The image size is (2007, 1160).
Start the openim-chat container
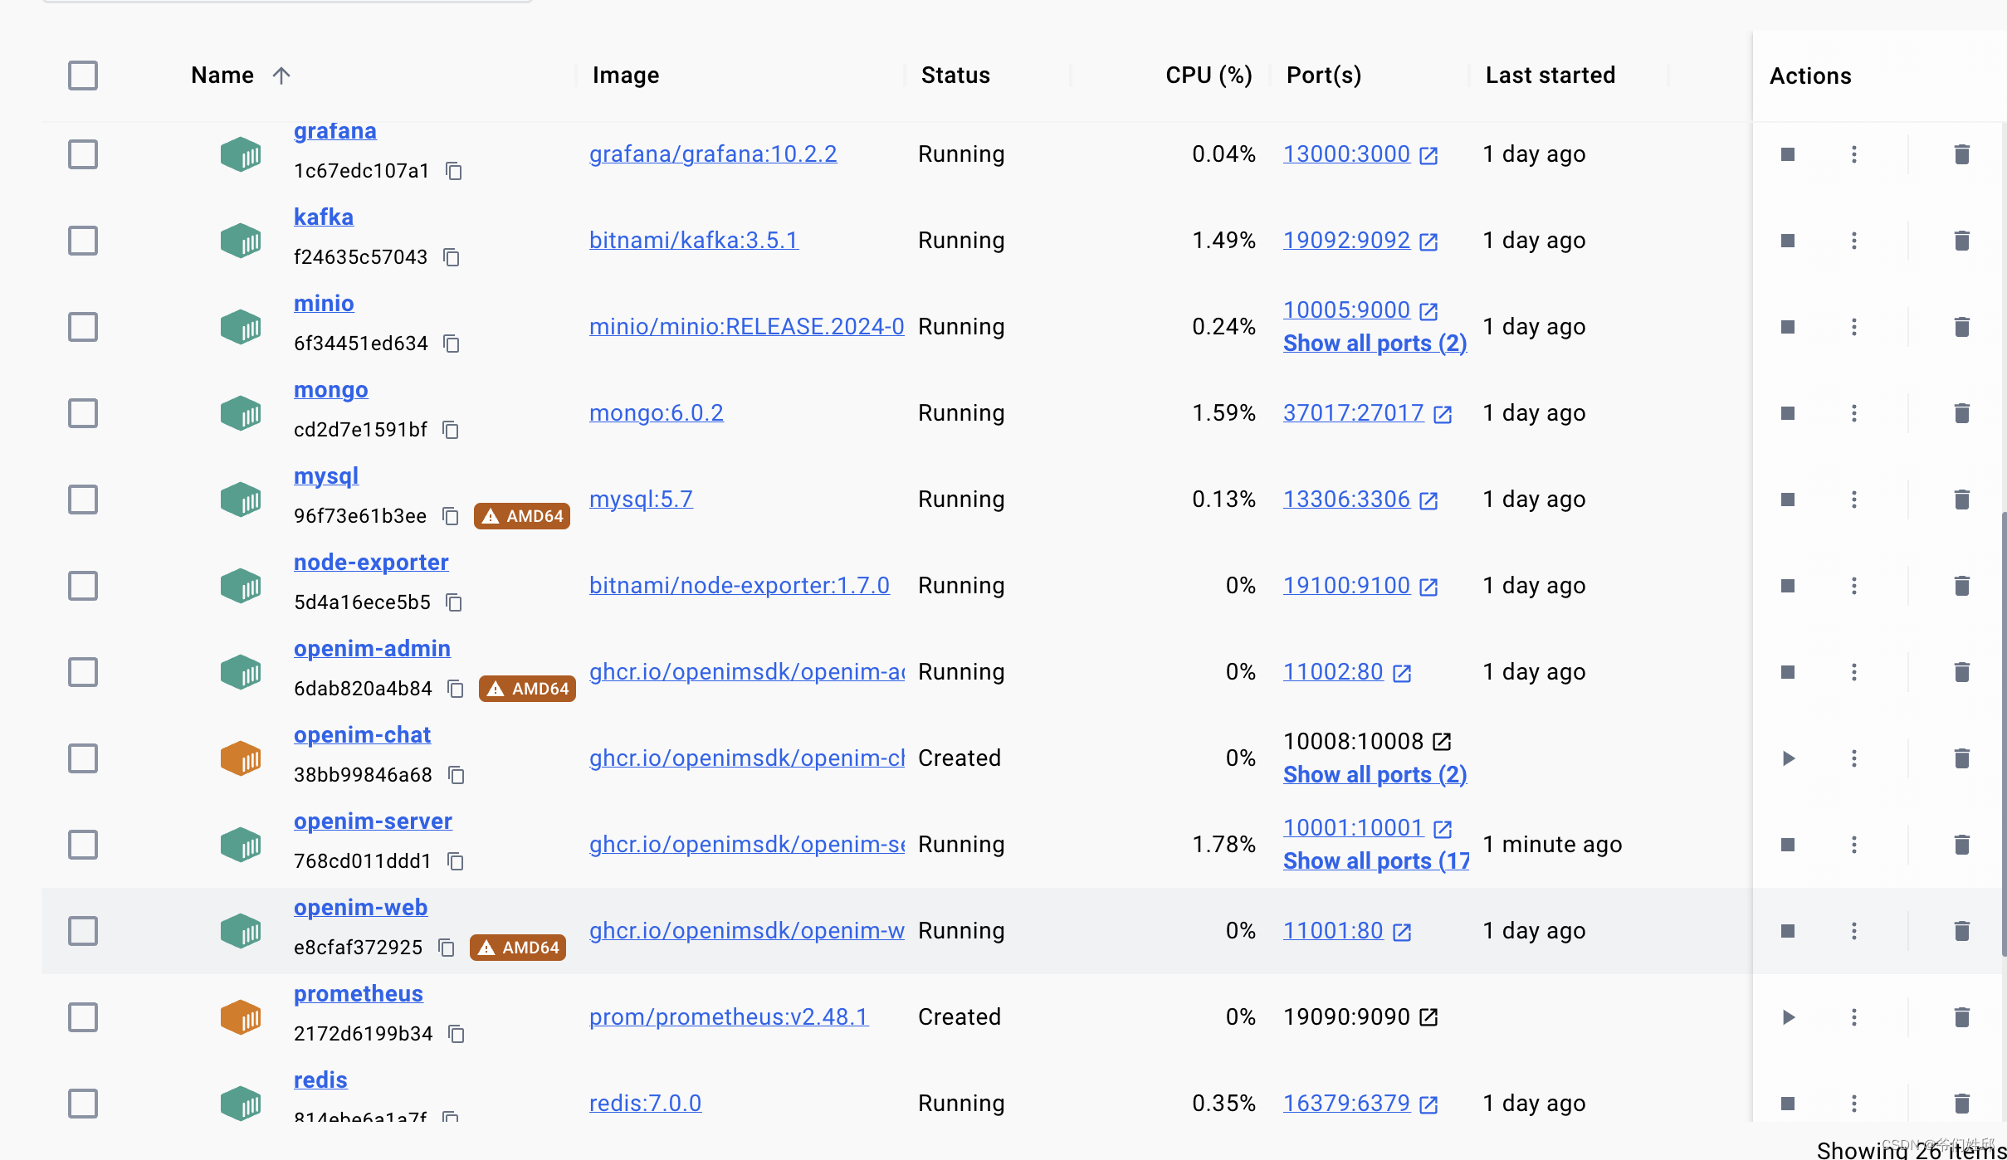(x=1788, y=758)
